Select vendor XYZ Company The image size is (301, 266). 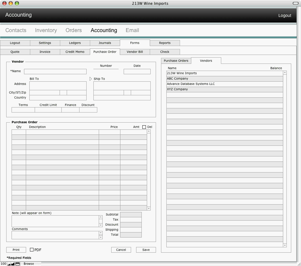point(224,89)
